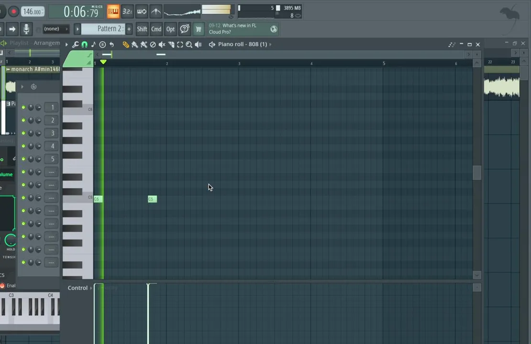531x344 pixels.
Task: Expand the arrow after Piano roll - 808 (1)
Action: click(x=270, y=44)
